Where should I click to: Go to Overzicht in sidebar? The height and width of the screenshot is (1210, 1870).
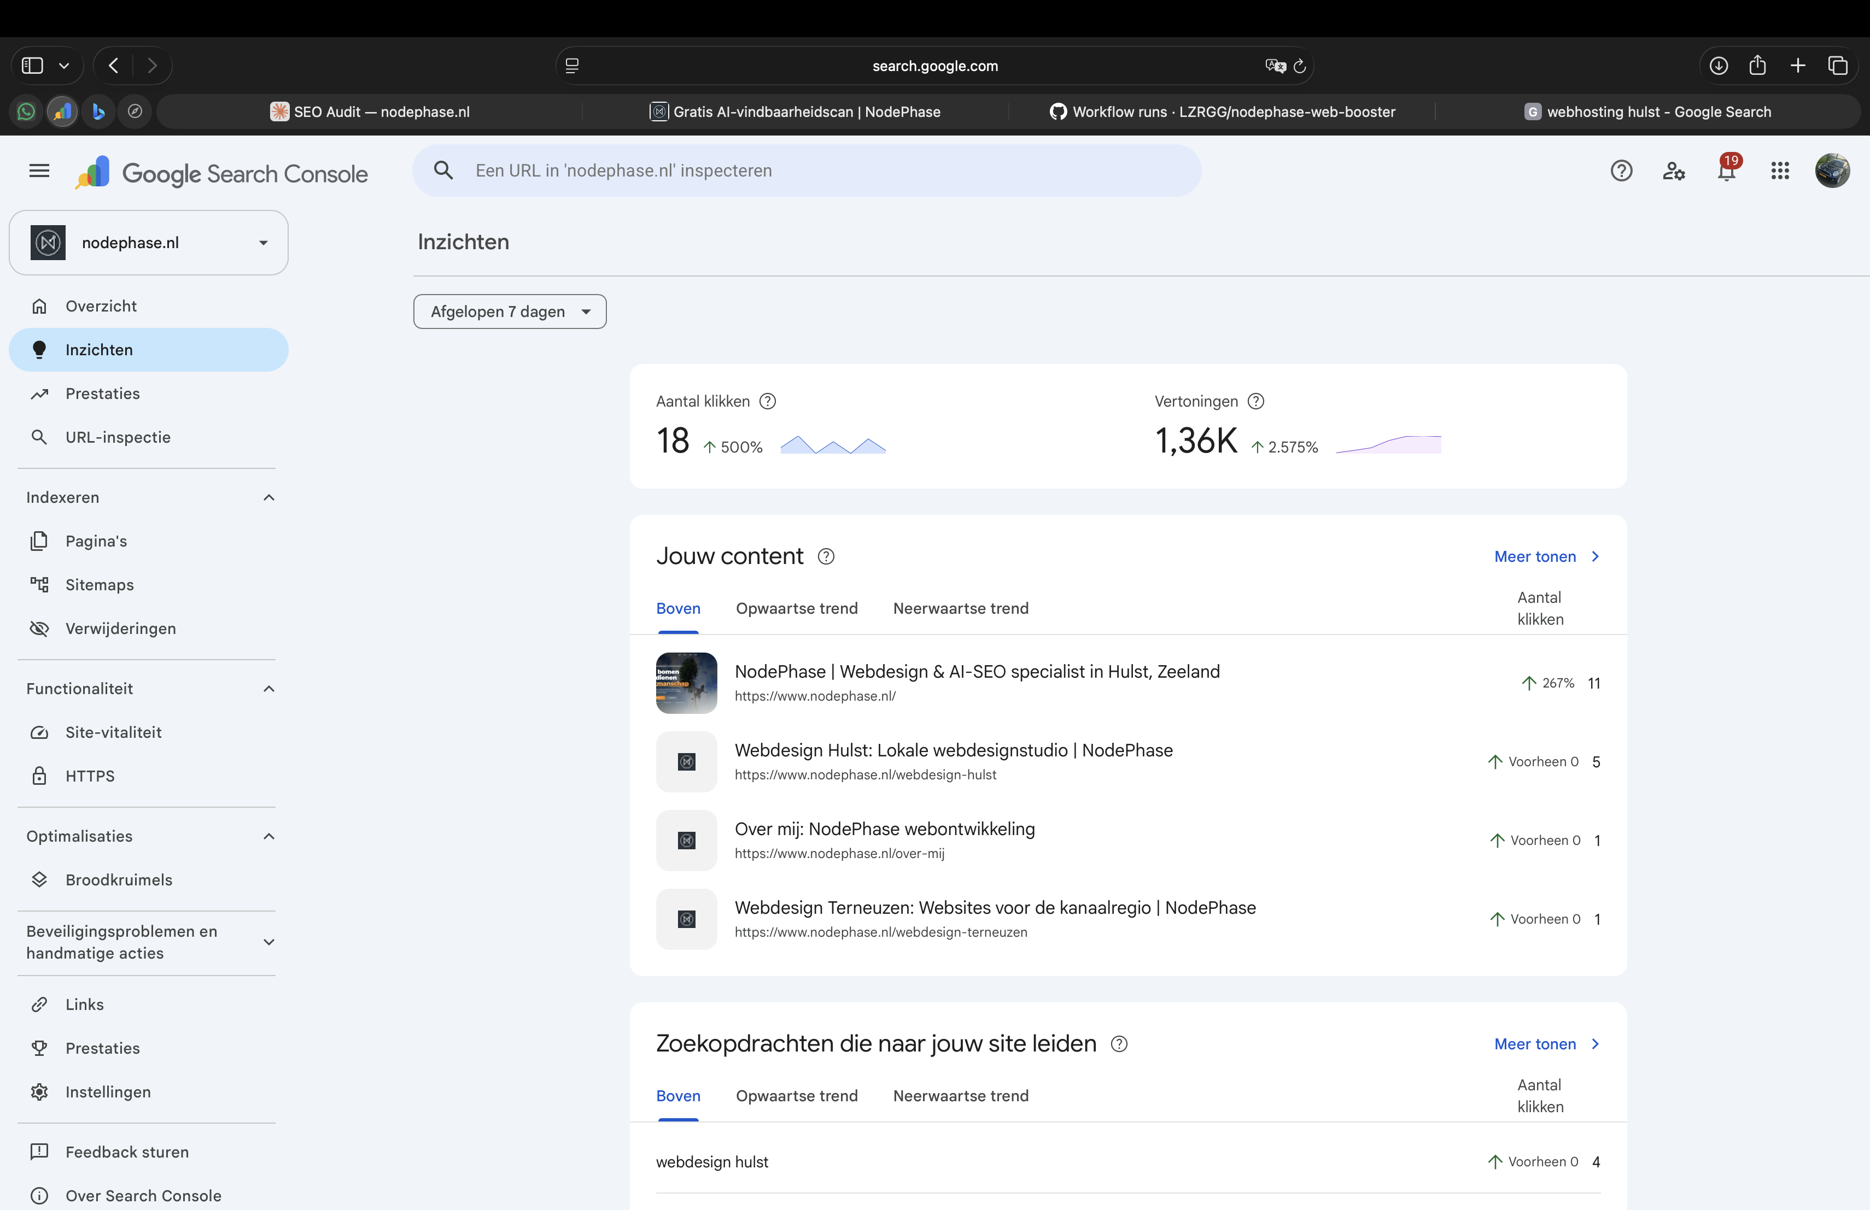(x=149, y=306)
